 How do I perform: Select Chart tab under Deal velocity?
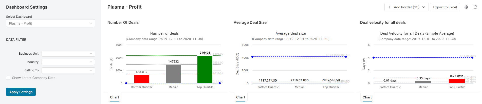[x=367, y=97]
